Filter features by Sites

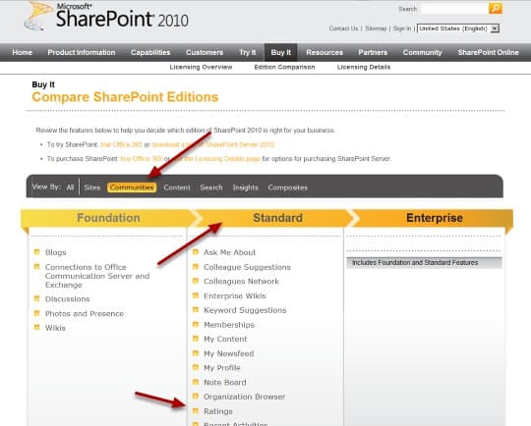tap(92, 187)
